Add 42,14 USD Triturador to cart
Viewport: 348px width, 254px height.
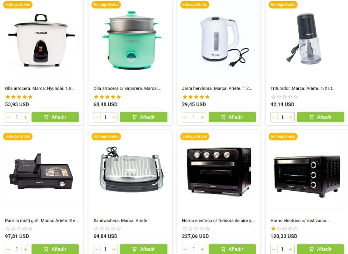coord(321,117)
